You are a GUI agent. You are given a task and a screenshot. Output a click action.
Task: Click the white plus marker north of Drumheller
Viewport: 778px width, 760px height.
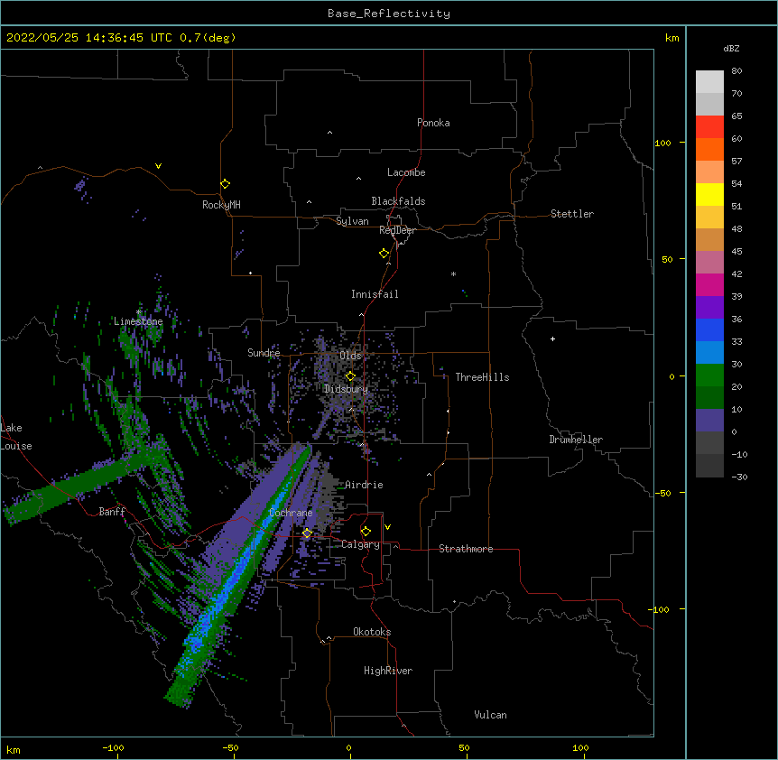click(x=552, y=338)
